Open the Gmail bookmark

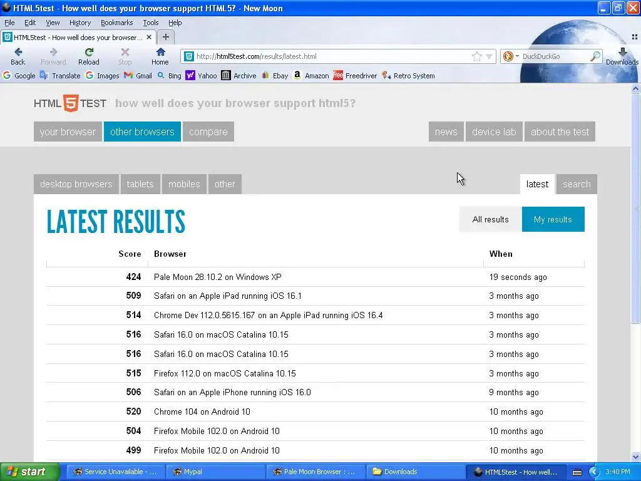pos(138,76)
